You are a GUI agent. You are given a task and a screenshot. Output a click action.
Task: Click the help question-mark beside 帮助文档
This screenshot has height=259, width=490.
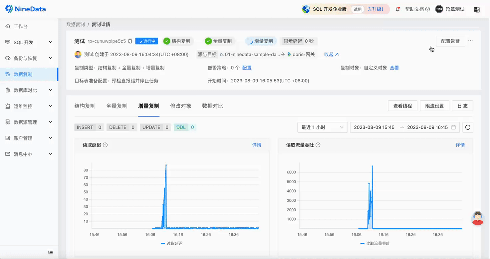(428, 9)
